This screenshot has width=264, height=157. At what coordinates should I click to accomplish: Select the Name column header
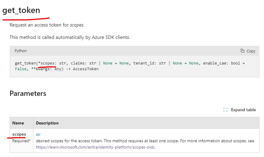point(18,123)
